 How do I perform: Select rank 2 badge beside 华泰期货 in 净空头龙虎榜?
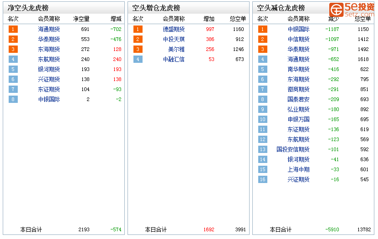[13, 39]
